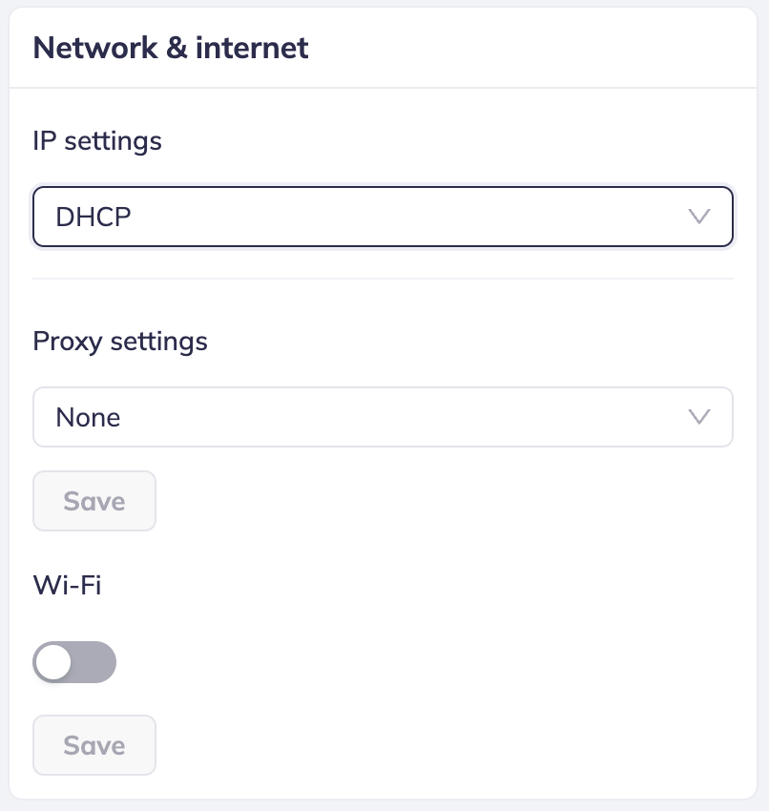This screenshot has width=769, height=811.
Task: Click the Proxy settings label
Action: tap(120, 341)
